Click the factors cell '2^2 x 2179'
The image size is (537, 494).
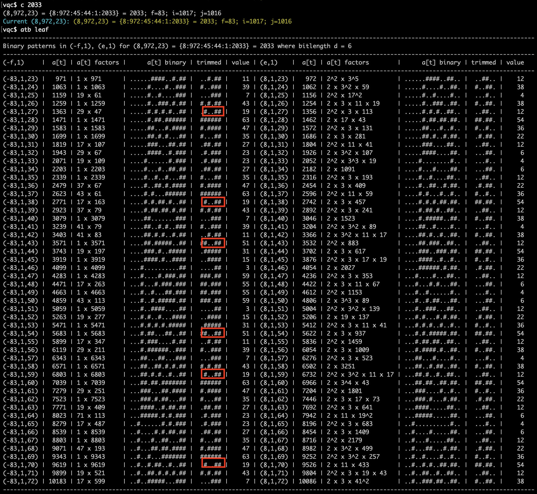[345, 440]
